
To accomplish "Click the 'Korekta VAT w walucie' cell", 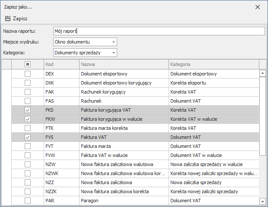I will pos(214,119).
